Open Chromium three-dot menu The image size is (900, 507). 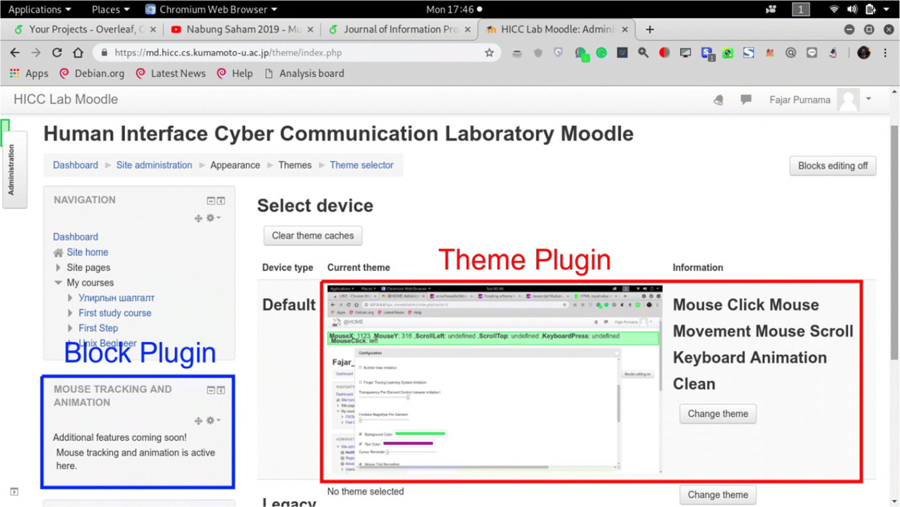885,53
